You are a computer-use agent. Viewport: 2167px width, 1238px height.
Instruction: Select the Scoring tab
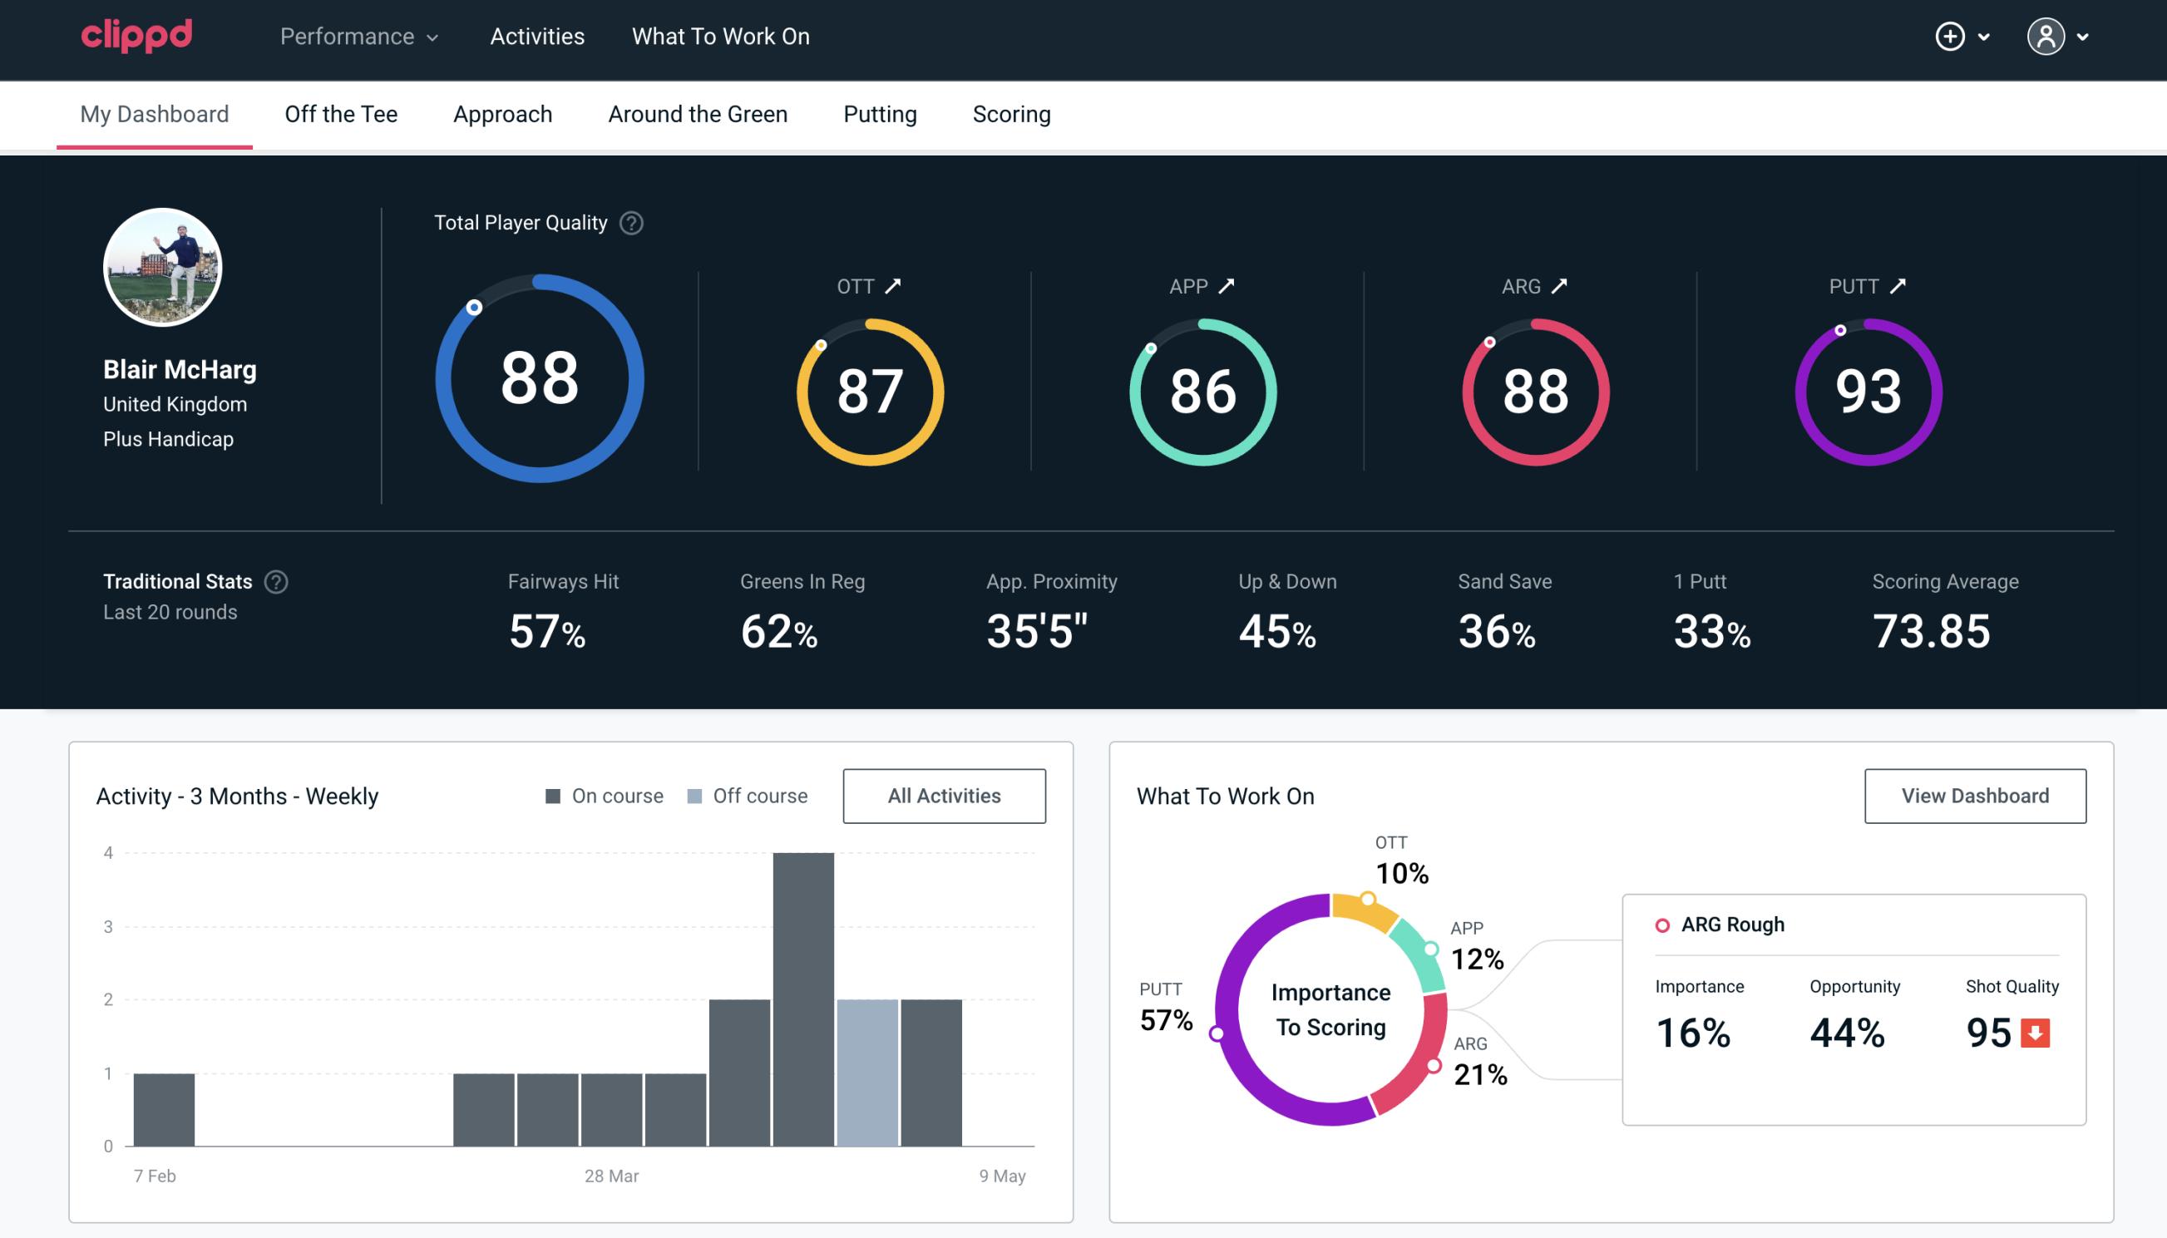1012,113
